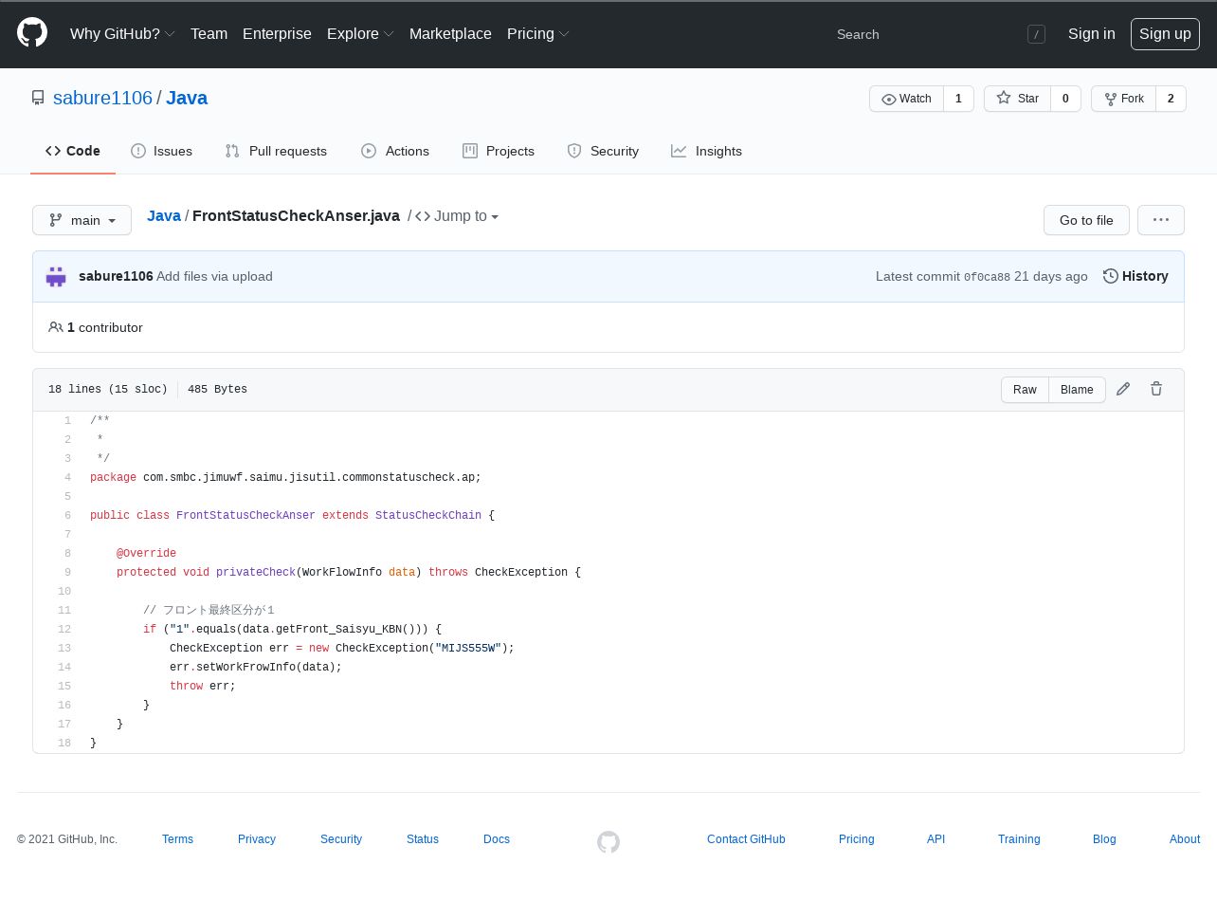Open the Docs footer link
This screenshot has width=1217, height=901.
497,839
